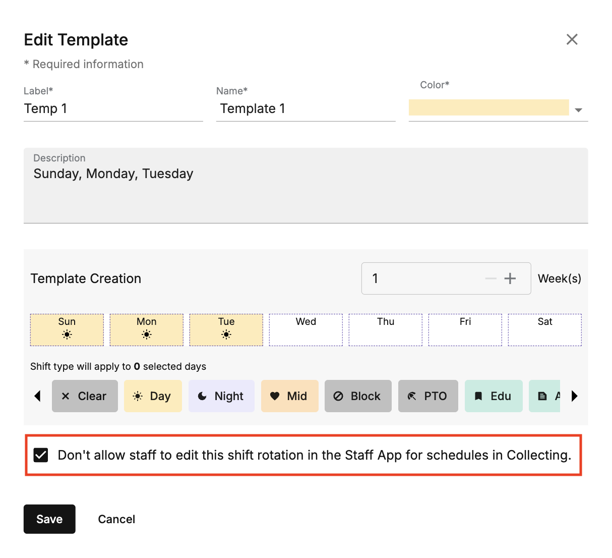Select the Day shift type chip
This screenshot has width=612, height=558.
click(153, 396)
